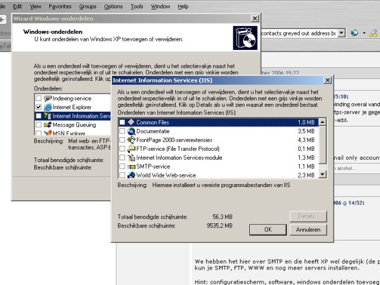Open the Favorites menu
Image resolution: width=380 pixels, height=285 pixels.
click(60, 7)
